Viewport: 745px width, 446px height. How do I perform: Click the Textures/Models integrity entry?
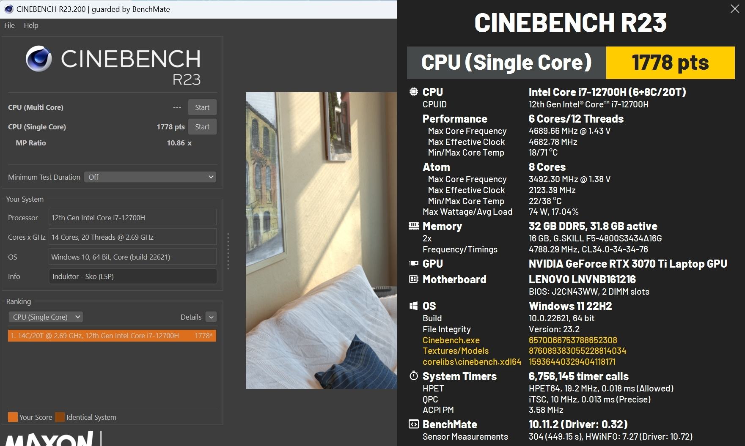point(456,351)
